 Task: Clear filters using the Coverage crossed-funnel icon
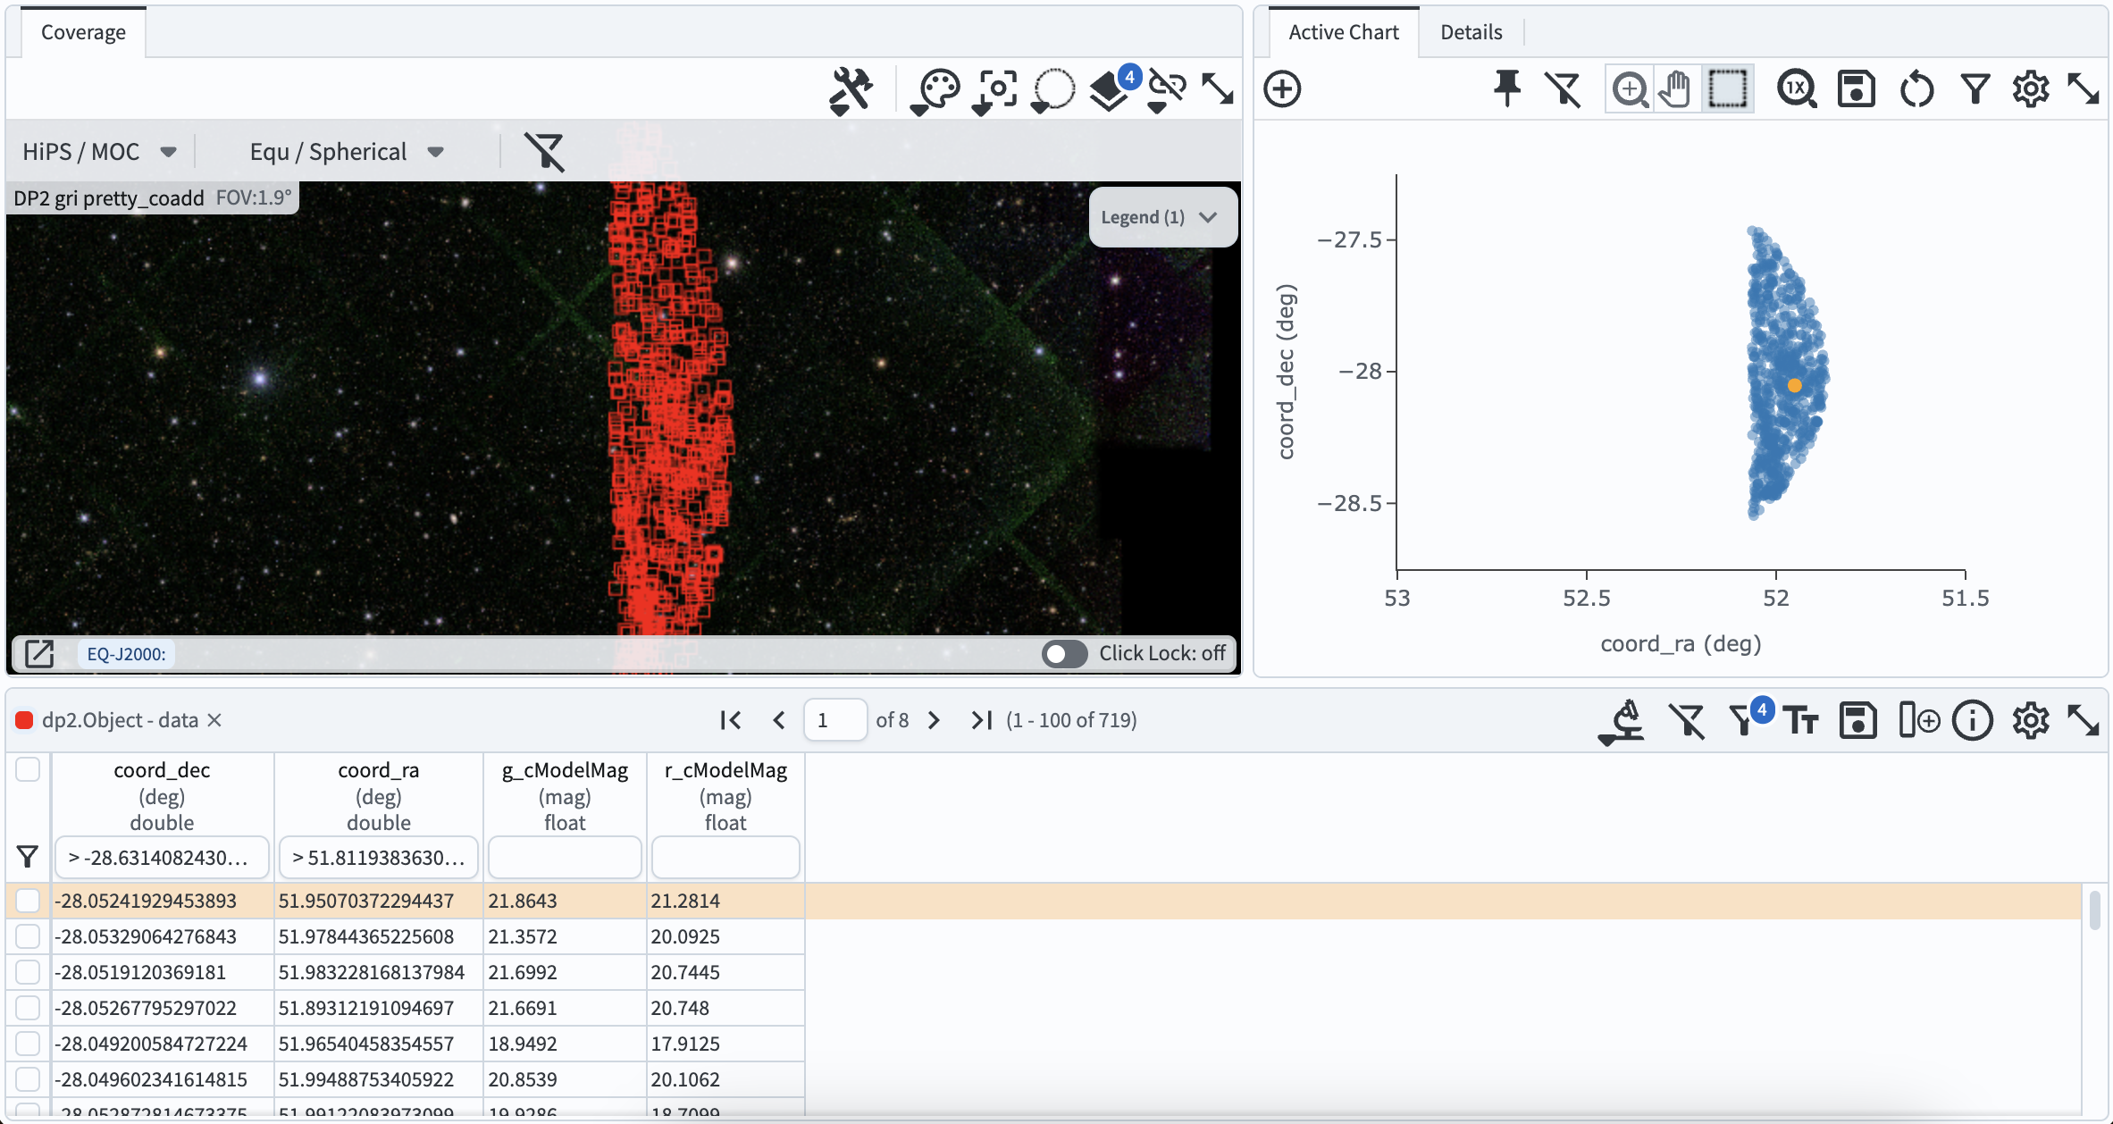pos(544,151)
